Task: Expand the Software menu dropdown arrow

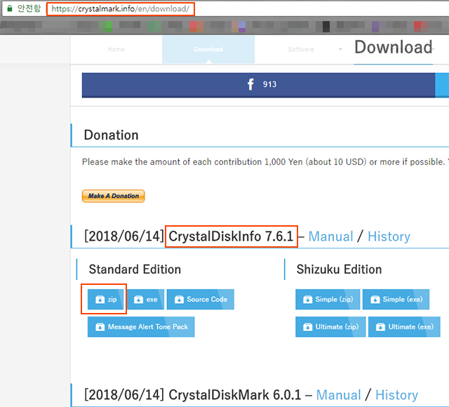Action: coord(340,49)
